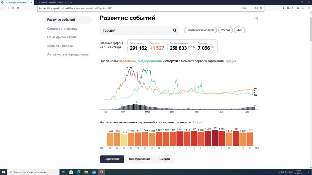This screenshot has width=312, height=175.
Task: Bookmark this page with the star
Action: click(x=261, y=8)
